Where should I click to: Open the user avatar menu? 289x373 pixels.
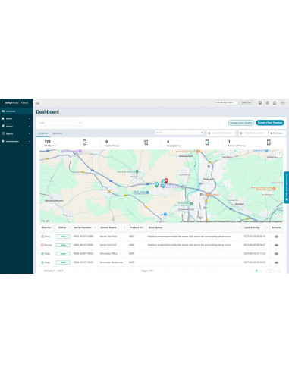click(283, 103)
